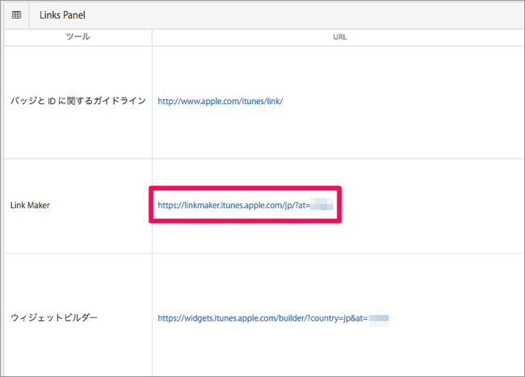Click blurred token in the widget builder URL
Screen dimensions: 525x377
click(379, 318)
